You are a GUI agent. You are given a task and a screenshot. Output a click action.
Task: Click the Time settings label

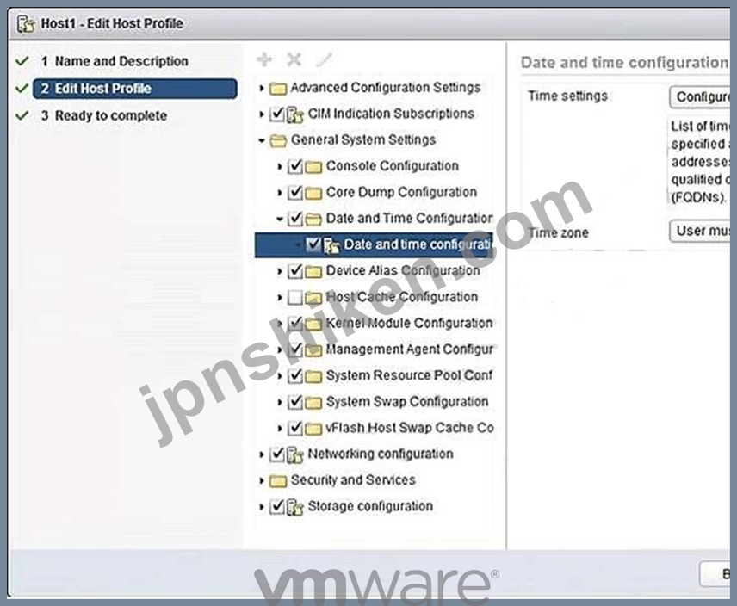click(567, 96)
